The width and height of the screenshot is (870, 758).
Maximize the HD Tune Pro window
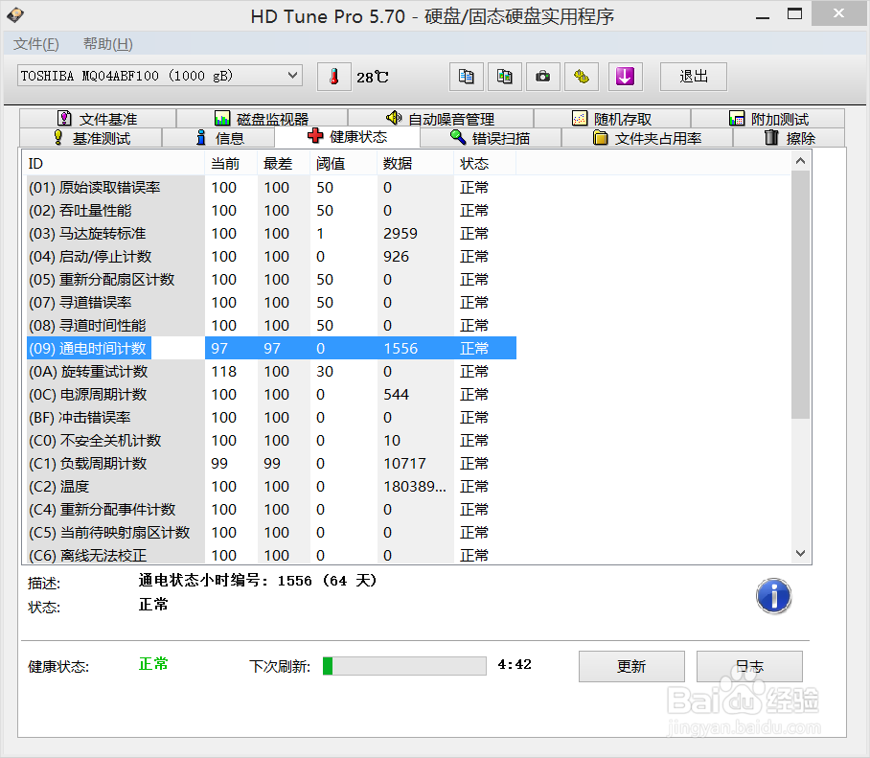coord(794,13)
